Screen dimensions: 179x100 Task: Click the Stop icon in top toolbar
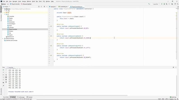tap(169, 4)
